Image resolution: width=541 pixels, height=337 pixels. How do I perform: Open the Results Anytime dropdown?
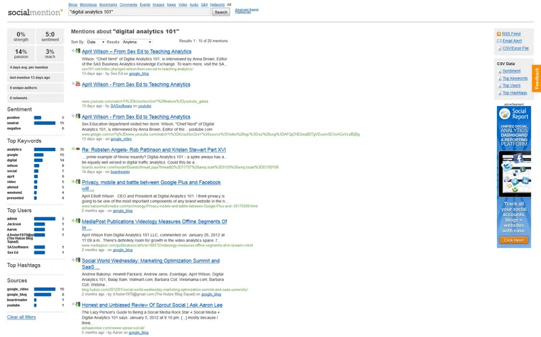[x=137, y=42]
